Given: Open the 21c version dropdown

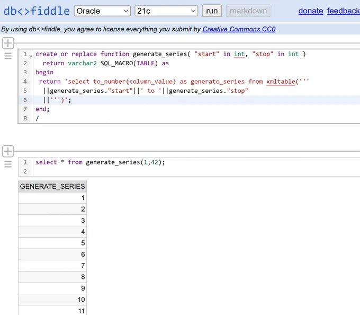Looking at the screenshot, I should point(166,11).
